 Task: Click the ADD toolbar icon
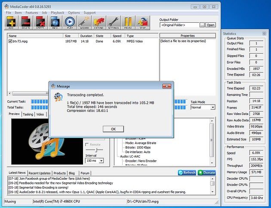[11, 23]
